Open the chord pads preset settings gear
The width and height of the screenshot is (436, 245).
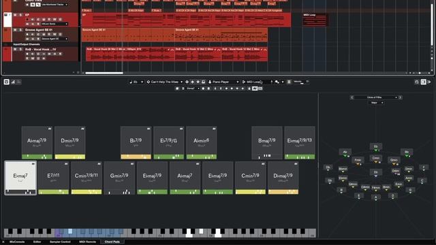click(187, 82)
